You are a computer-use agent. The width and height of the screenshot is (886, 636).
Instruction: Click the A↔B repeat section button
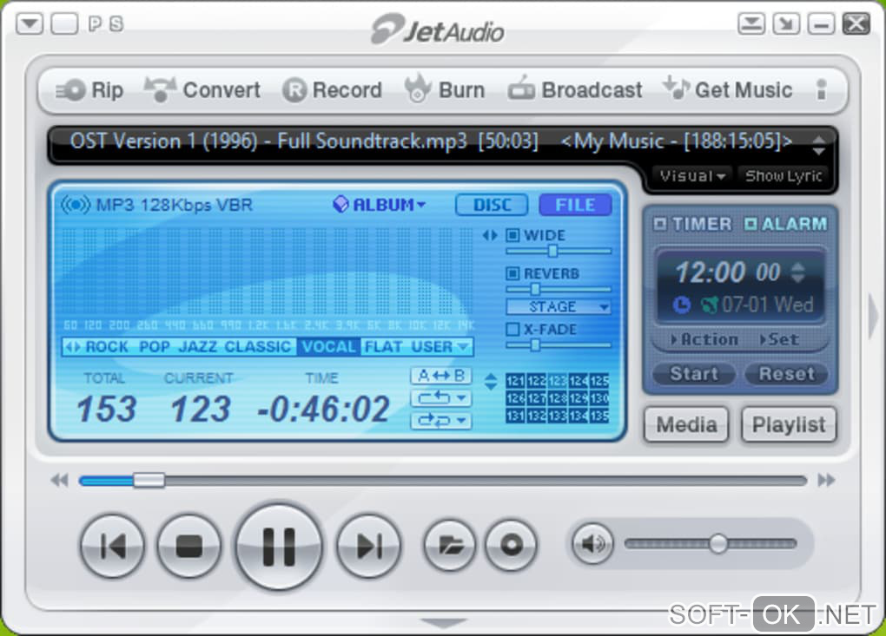pos(441,376)
